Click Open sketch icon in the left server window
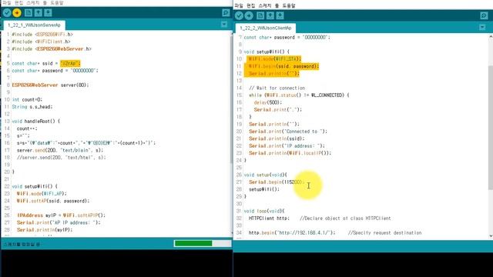This screenshot has width=493, height=277. [x=38, y=12]
